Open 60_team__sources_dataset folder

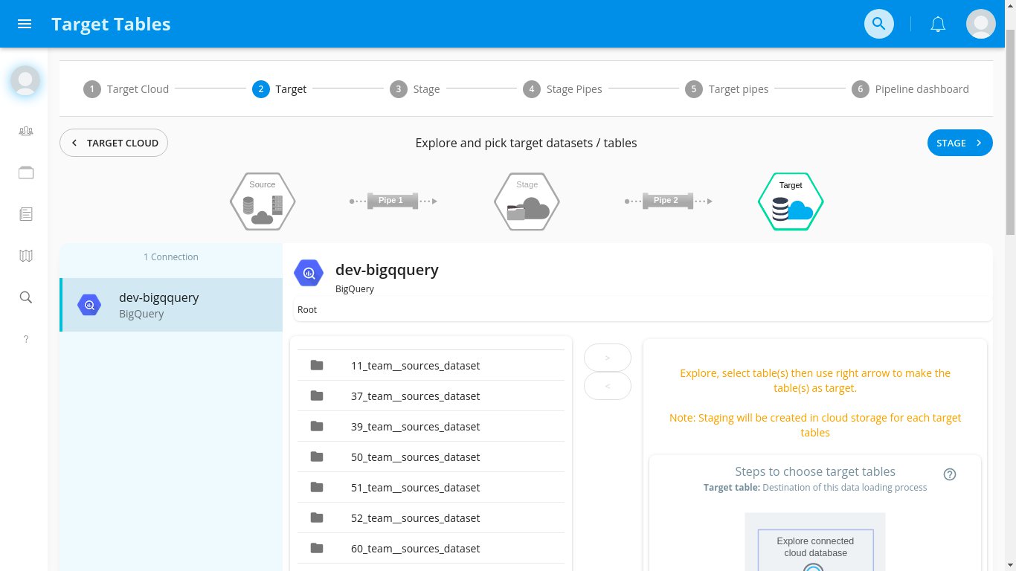click(x=431, y=548)
